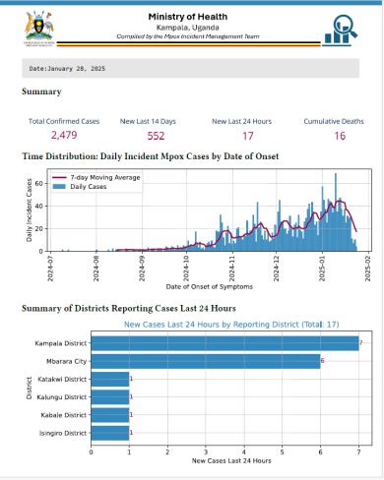Click the 'Isingiro District' axis label
384x480 pixels.
click(63, 433)
